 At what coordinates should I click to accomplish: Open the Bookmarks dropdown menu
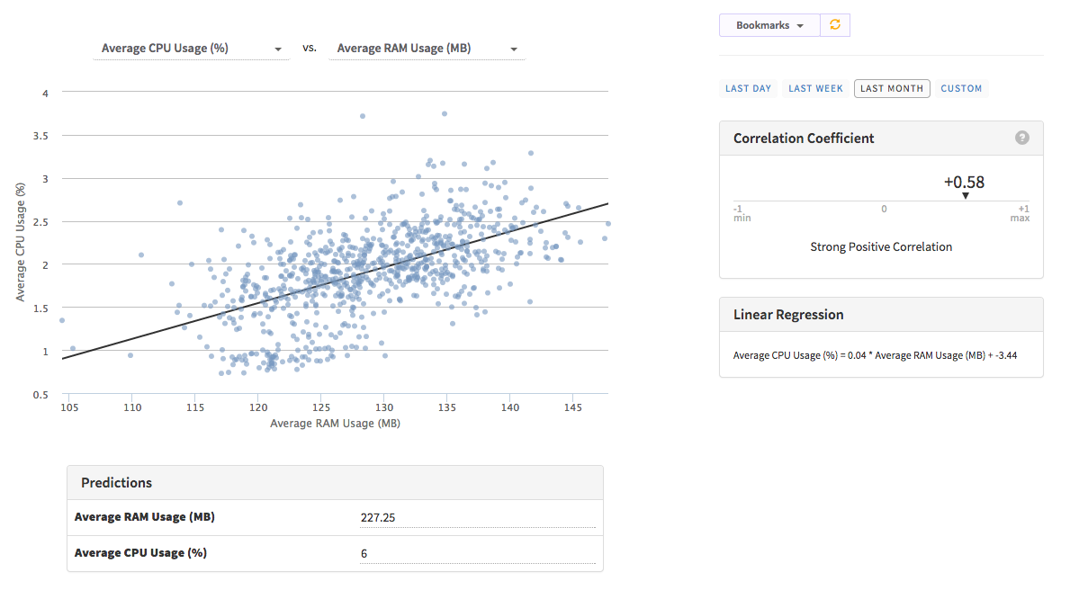[769, 25]
